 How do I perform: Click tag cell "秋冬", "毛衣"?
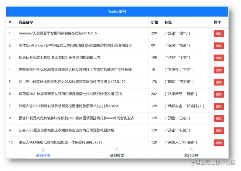(178, 58)
